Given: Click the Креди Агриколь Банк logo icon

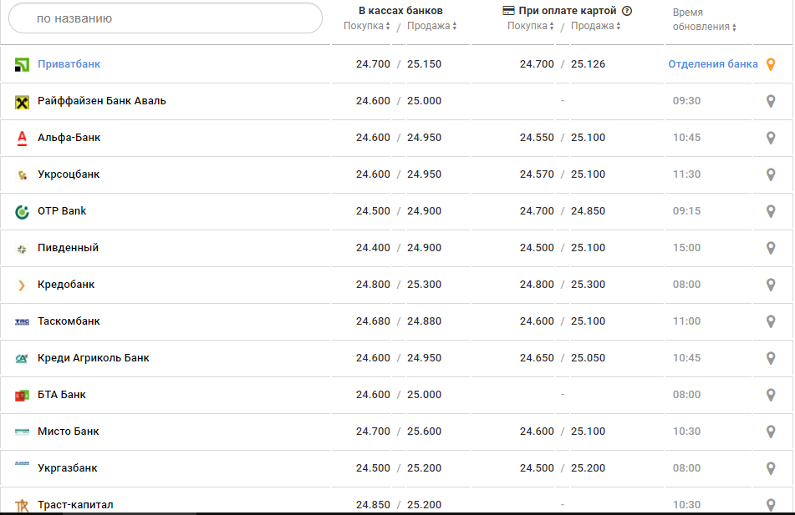Looking at the screenshot, I should (22, 359).
